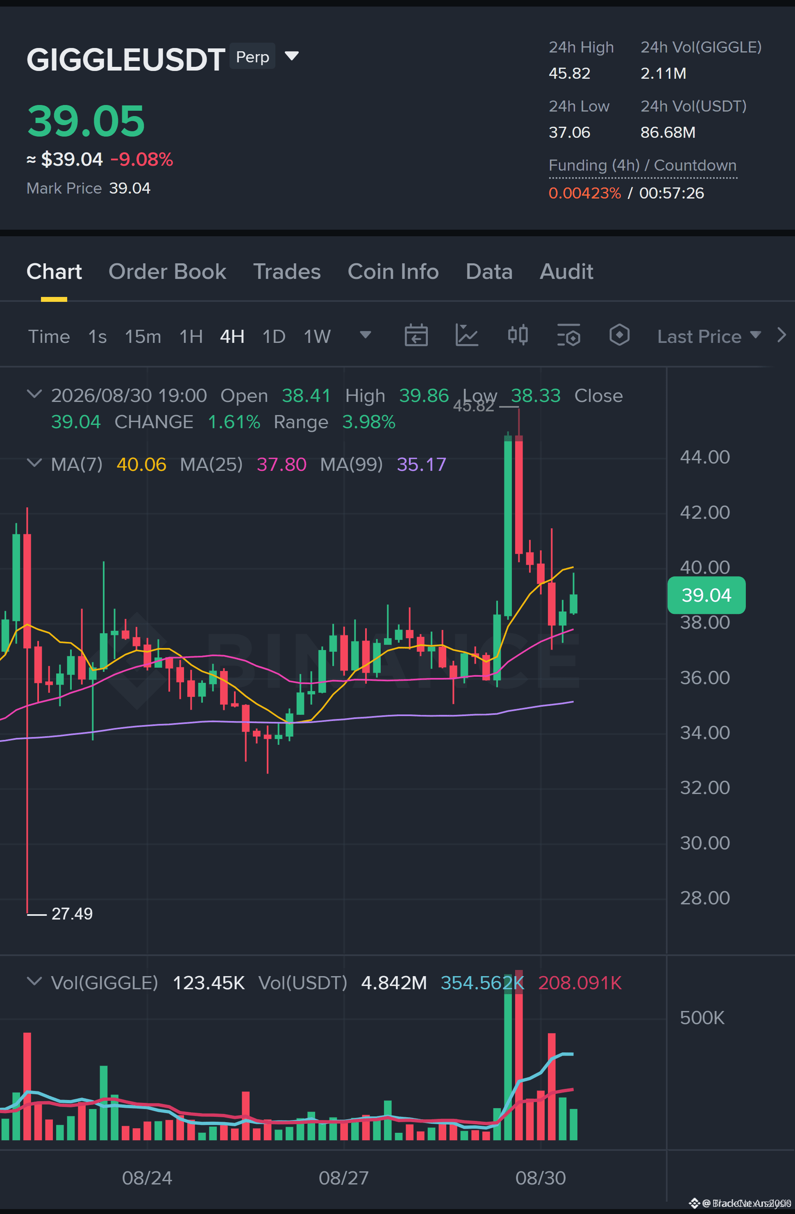
Task: Click the 24h High value 45.82
Action: point(569,73)
